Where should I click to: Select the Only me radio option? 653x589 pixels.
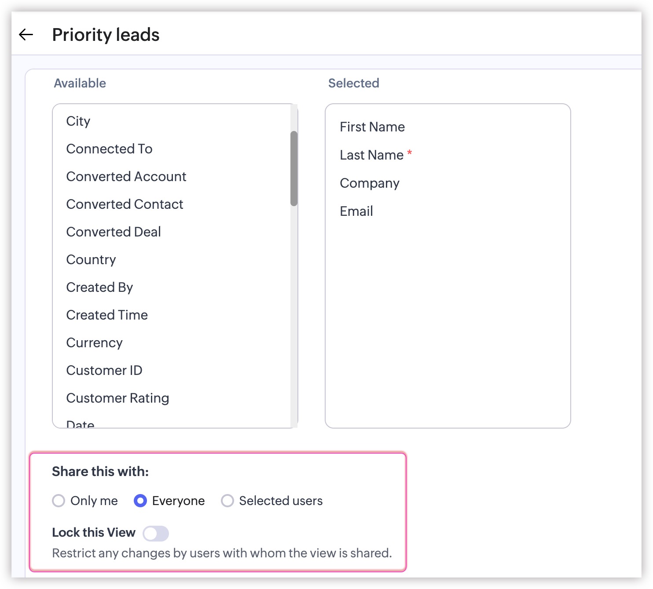coord(59,501)
